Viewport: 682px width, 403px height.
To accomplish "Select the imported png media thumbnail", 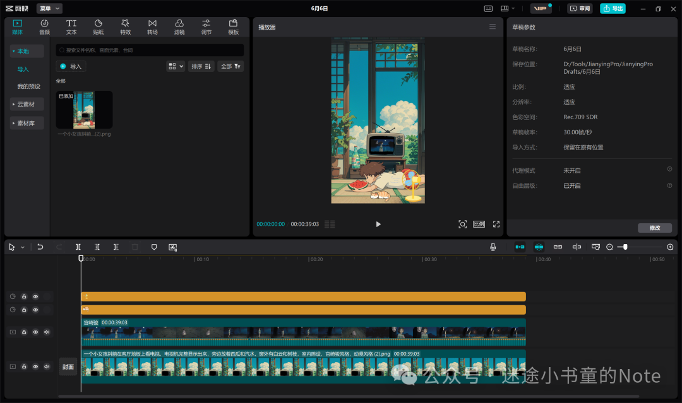I will coord(84,110).
